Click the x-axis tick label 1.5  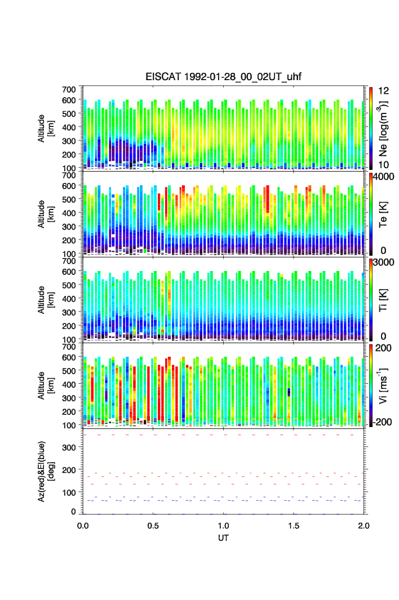(294, 525)
